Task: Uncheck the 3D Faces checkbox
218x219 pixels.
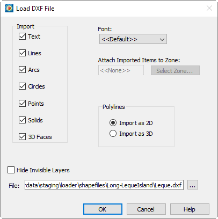Action: point(22,137)
